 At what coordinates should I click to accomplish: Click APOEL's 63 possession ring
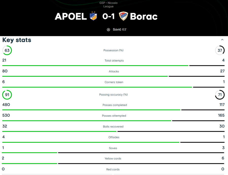click(x=7, y=50)
